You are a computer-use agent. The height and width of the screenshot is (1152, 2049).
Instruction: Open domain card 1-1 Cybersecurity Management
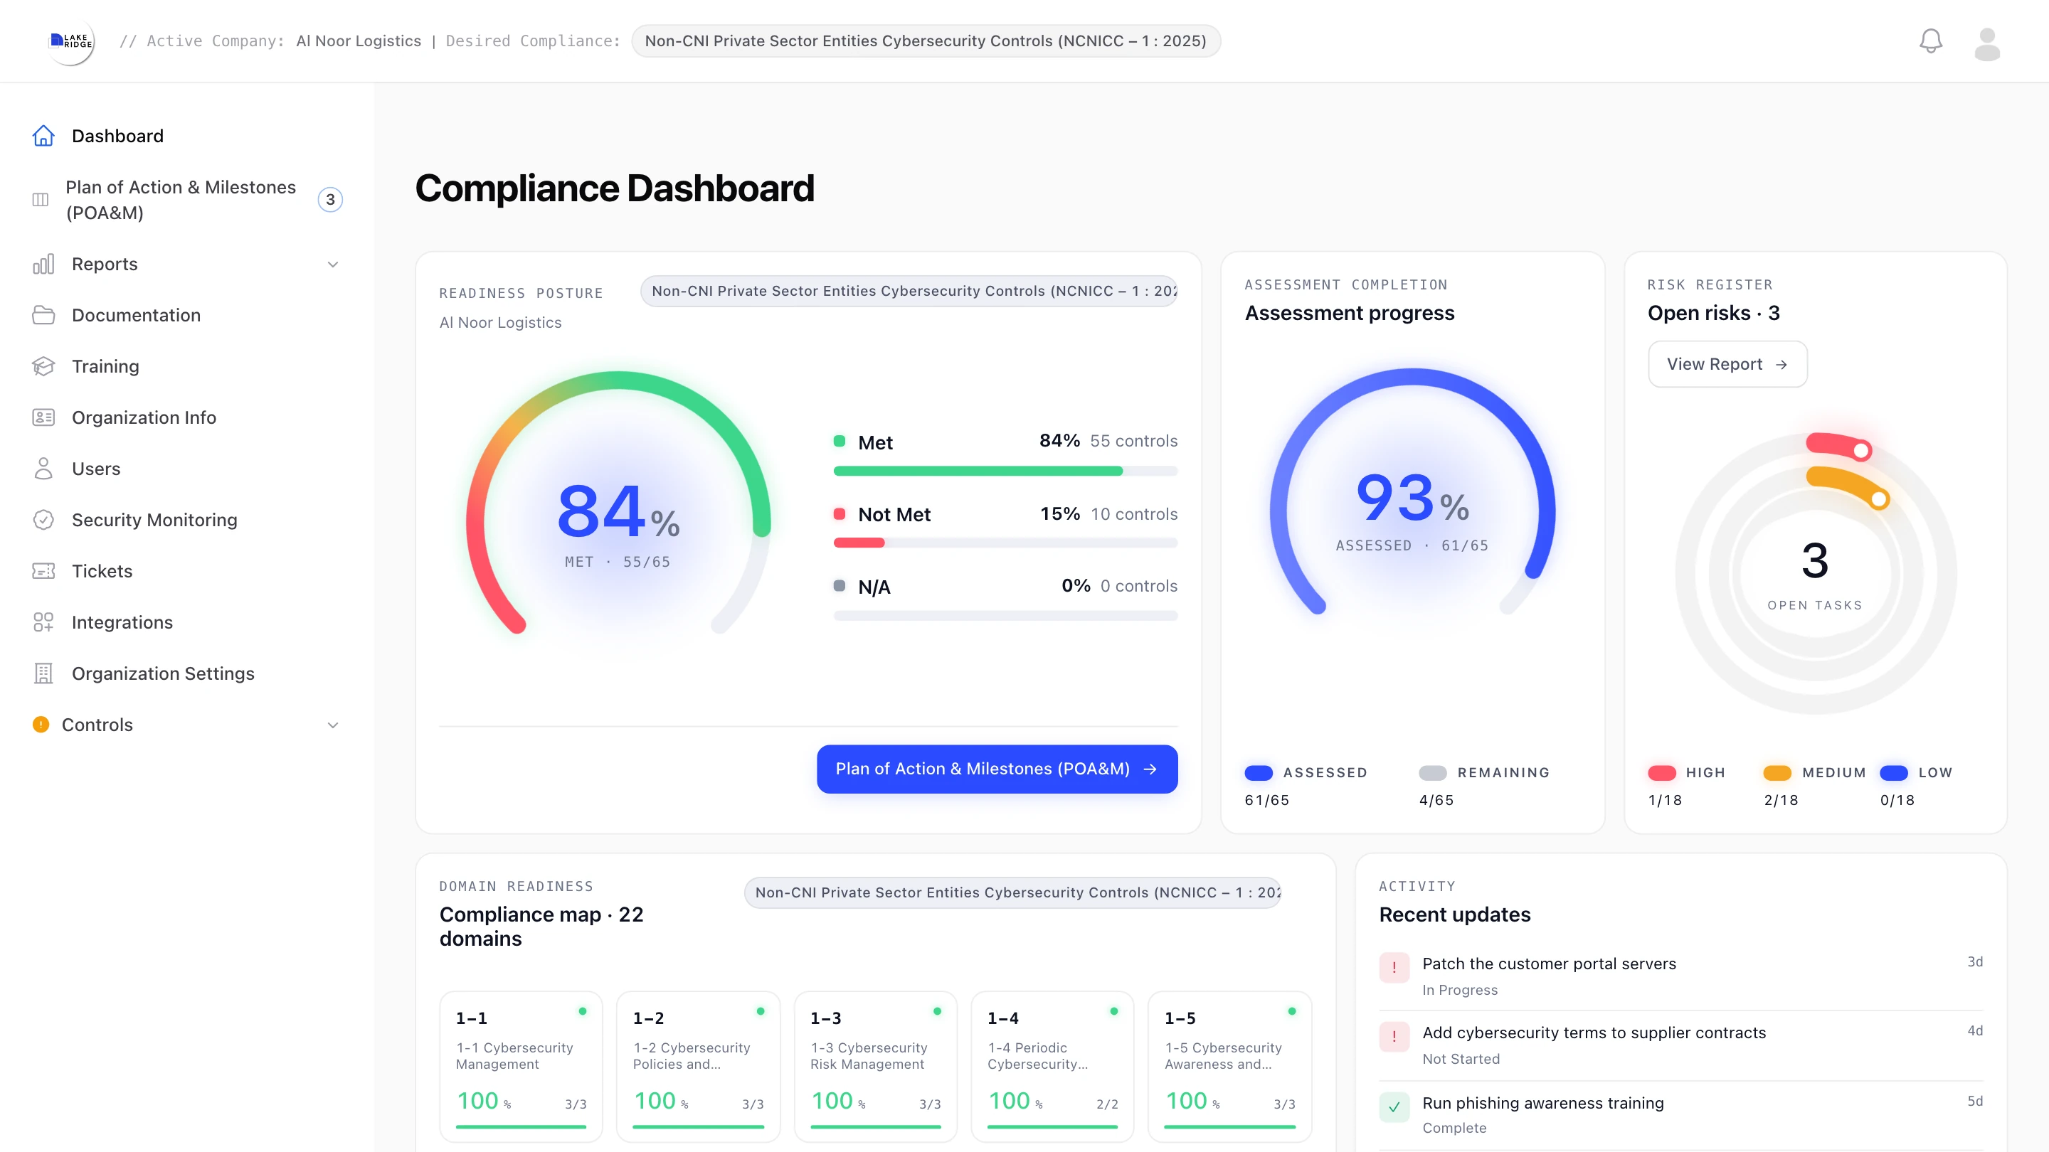coord(521,1066)
